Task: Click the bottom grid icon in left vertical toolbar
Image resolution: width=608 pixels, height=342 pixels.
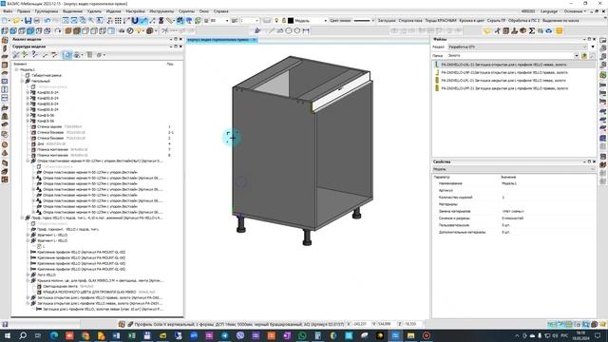Action: (5, 180)
